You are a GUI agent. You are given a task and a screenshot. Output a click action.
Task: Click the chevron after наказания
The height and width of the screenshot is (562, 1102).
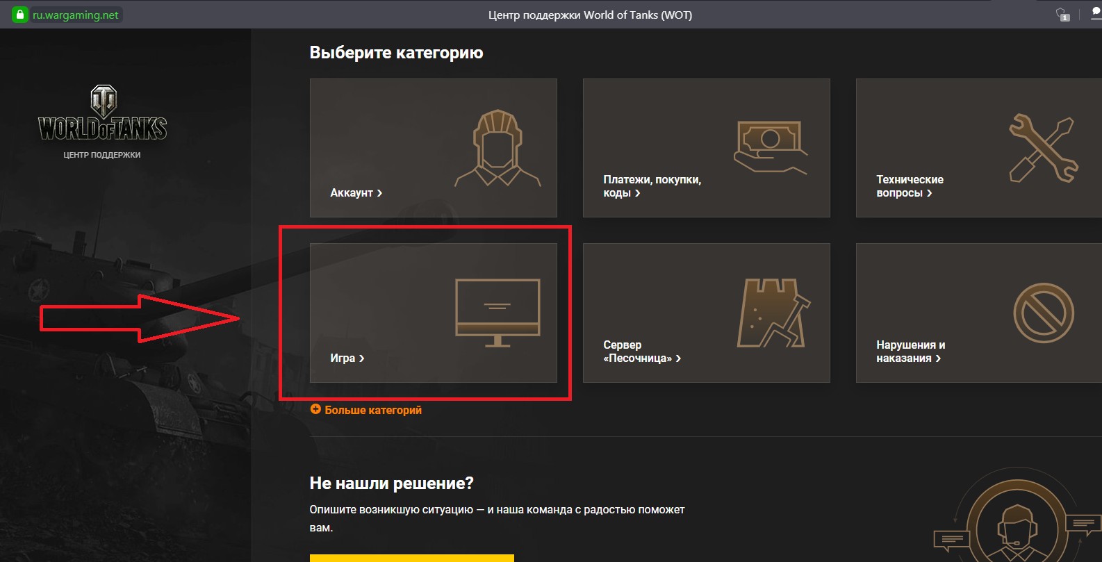[939, 358]
